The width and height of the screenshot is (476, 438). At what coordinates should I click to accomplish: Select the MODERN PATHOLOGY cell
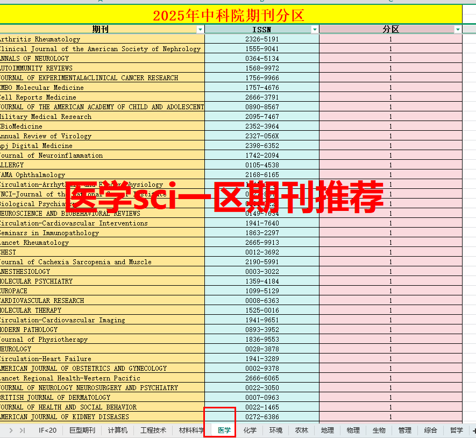click(102, 329)
